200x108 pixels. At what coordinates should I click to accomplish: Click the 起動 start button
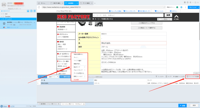pyautogui.click(x=182, y=106)
